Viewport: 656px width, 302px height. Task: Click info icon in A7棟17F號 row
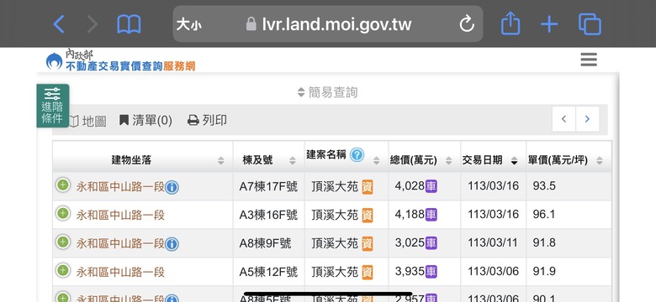click(172, 187)
